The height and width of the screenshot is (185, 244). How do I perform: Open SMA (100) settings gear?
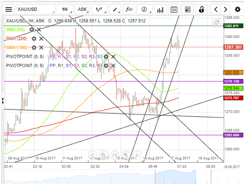coord(34,48)
